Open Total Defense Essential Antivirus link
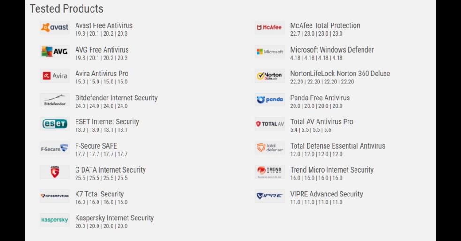461x241 pixels. (x=337, y=146)
